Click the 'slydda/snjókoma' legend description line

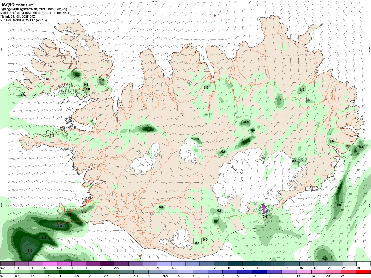34,13
